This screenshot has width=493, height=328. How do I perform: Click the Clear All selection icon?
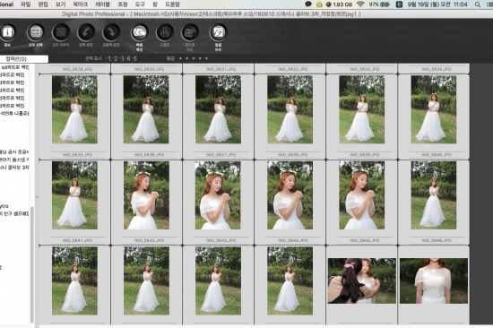[60, 32]
